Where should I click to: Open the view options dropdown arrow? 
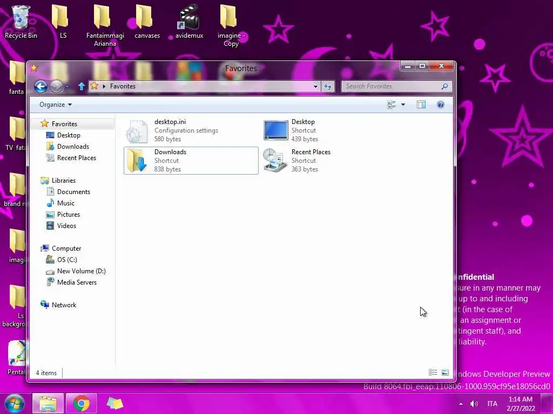pyautogui.click(x=403, y=105)
